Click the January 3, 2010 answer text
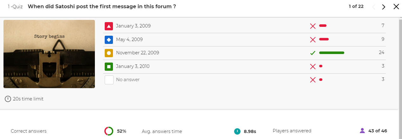Viewport: 402px width, 139px height. [x=133, y=66]
